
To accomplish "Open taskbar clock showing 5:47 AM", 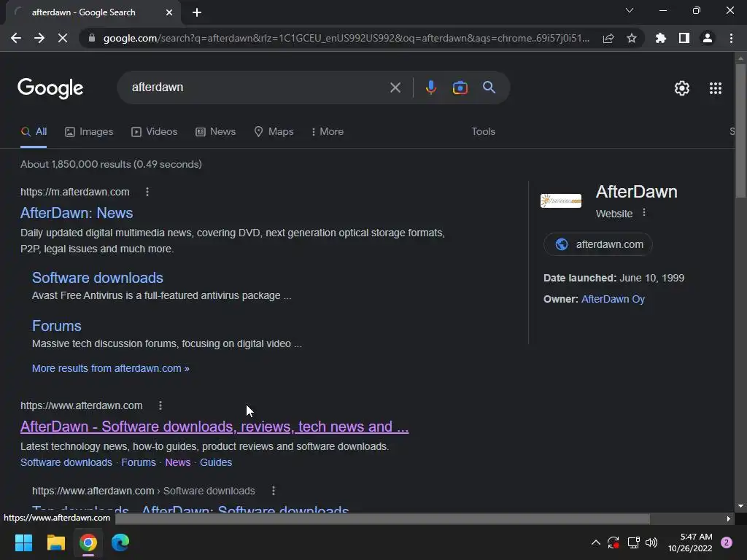I will point(690,542).
